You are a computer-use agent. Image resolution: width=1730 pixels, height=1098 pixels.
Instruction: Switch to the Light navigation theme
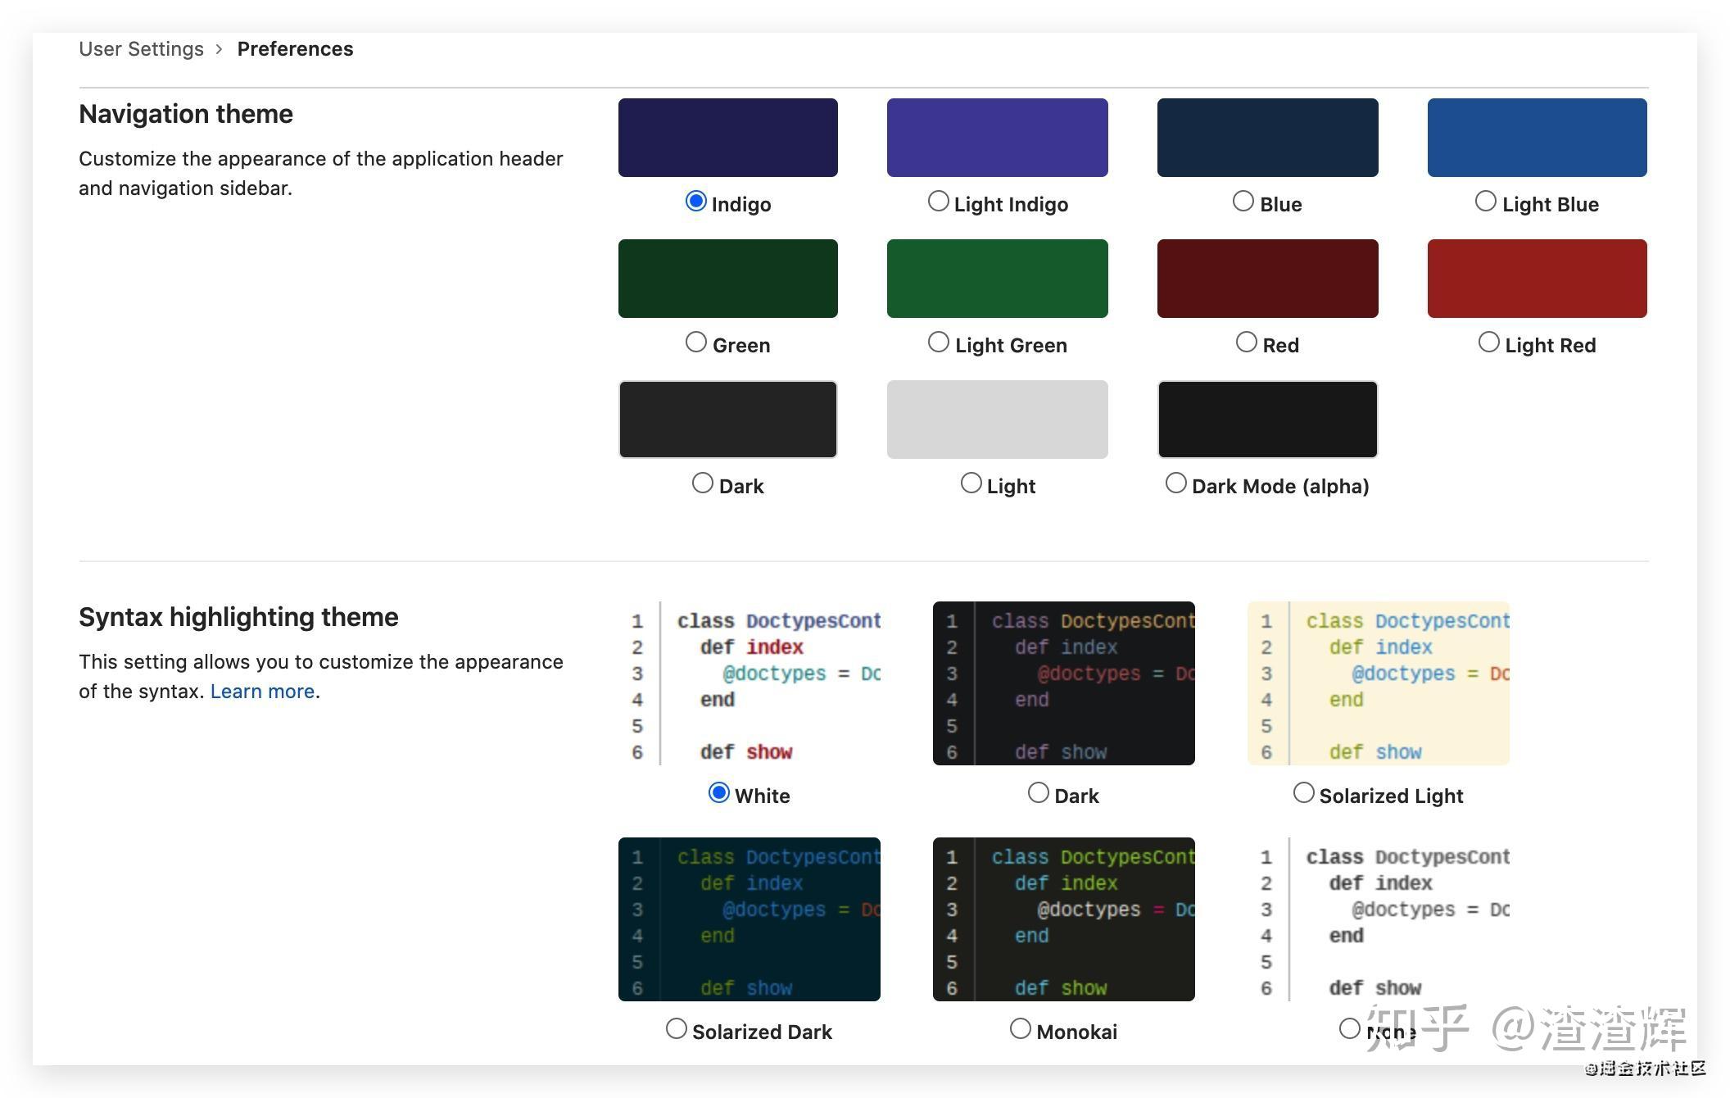click(972, 482)
